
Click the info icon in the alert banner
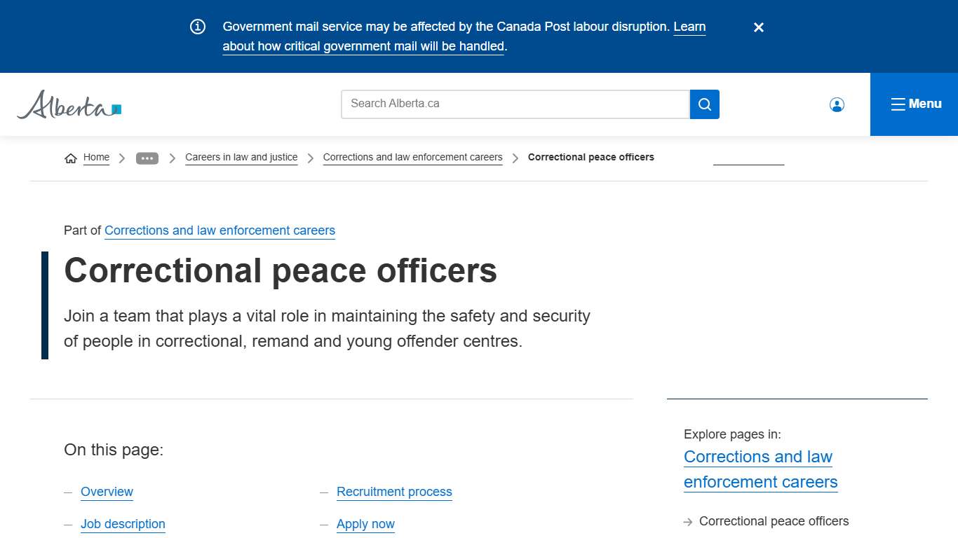197,26
